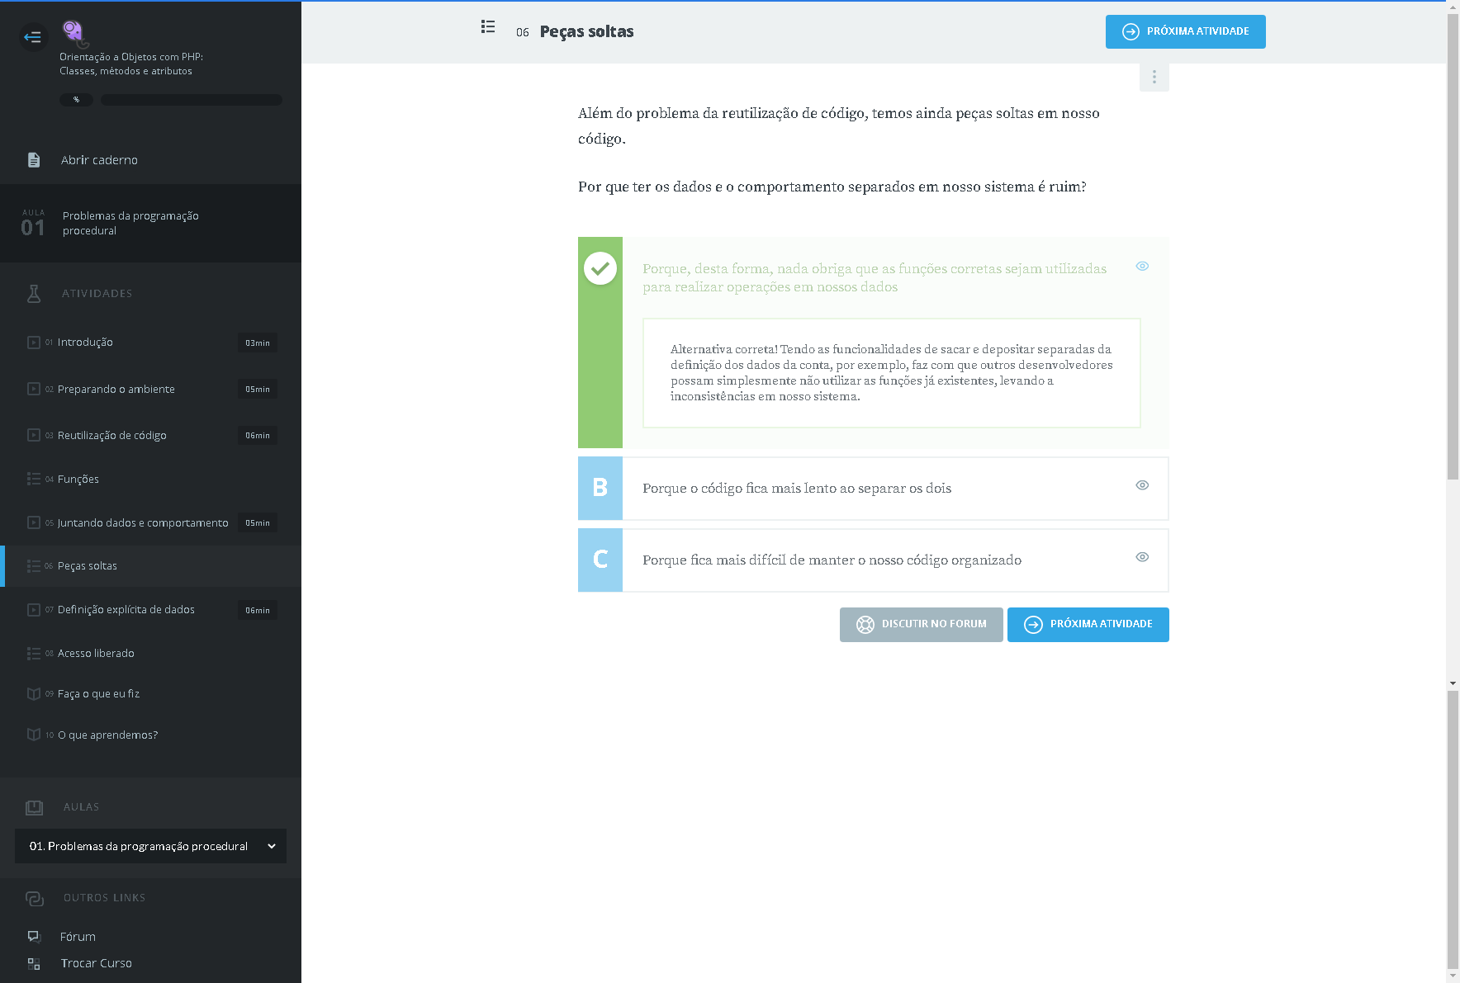Open the three-dot options menu
Viewport: 1460px width, 983px height.
(1154, 77)
